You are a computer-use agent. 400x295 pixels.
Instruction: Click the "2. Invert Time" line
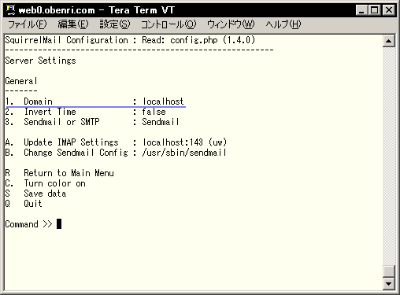pyautogui.click(x=86, y=112)
